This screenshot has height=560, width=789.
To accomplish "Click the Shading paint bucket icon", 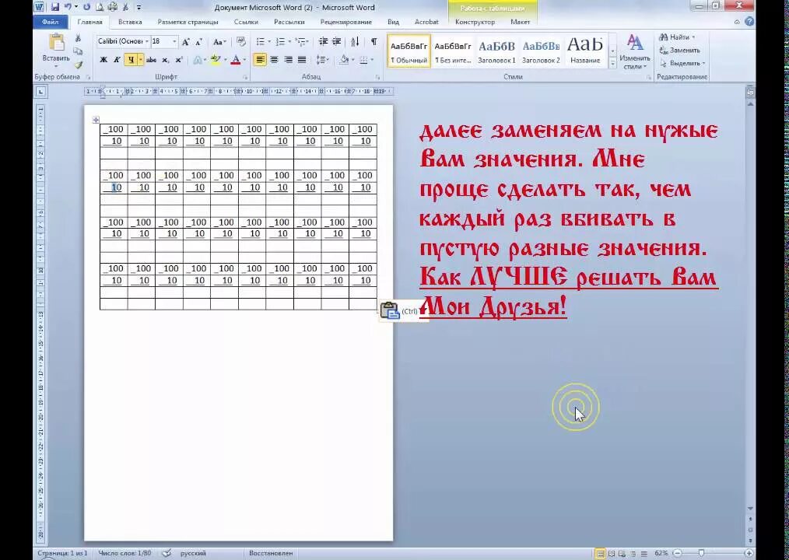I will tap(344, 60).
